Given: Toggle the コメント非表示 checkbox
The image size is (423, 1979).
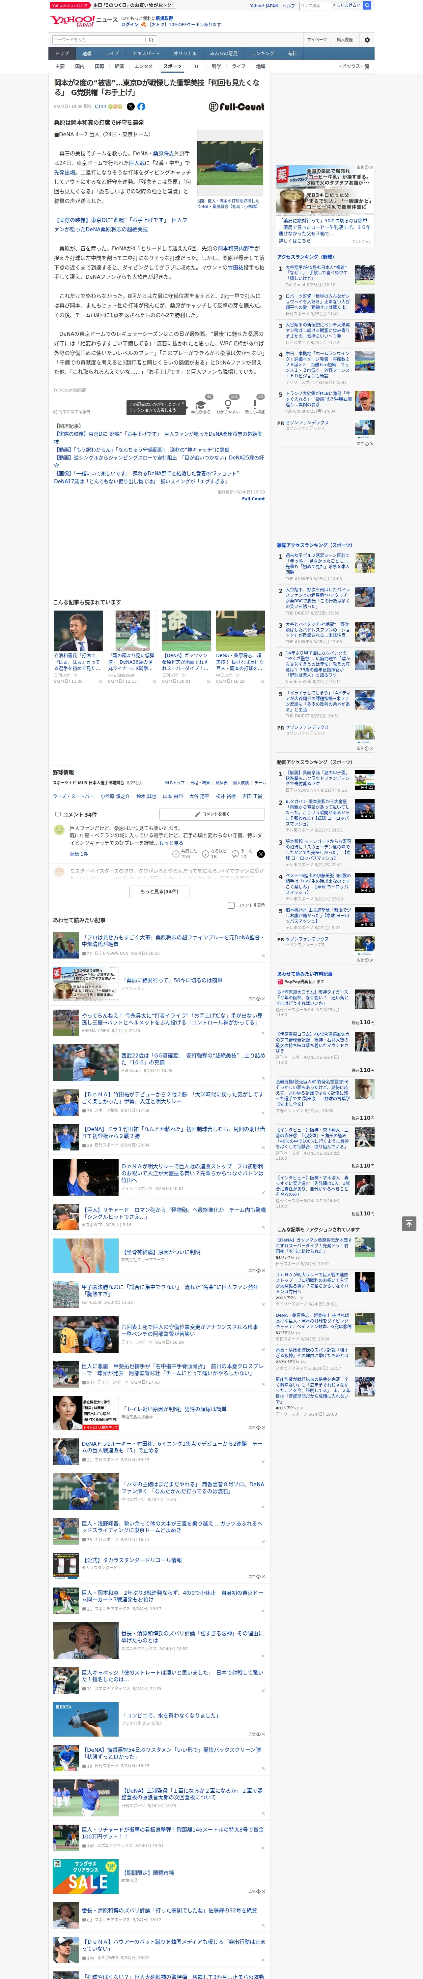Looking at the screenshot, I should pos(231,905).
